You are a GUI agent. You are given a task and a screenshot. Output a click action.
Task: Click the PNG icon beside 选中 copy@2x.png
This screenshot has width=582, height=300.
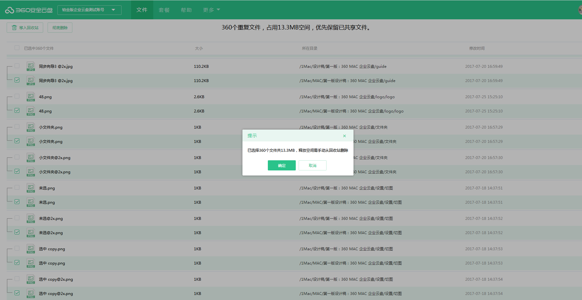point(30,279)
